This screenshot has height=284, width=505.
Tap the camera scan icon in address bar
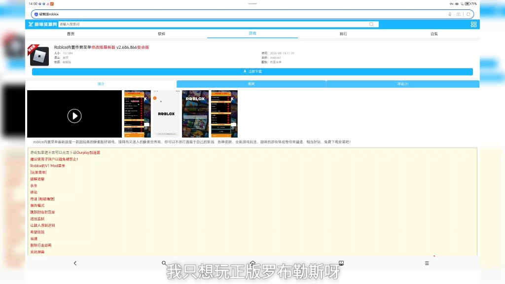[x=458, y=14]
